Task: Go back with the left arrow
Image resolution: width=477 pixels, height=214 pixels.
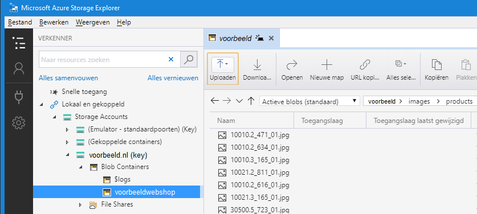Action: click(215, 101)
